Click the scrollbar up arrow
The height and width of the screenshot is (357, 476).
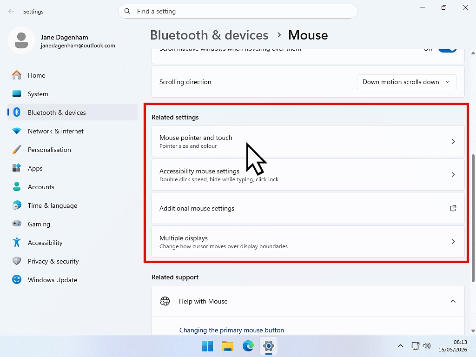click(x=473, y=53)
